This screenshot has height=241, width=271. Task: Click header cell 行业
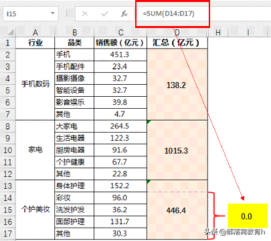(x=35, y=43)
